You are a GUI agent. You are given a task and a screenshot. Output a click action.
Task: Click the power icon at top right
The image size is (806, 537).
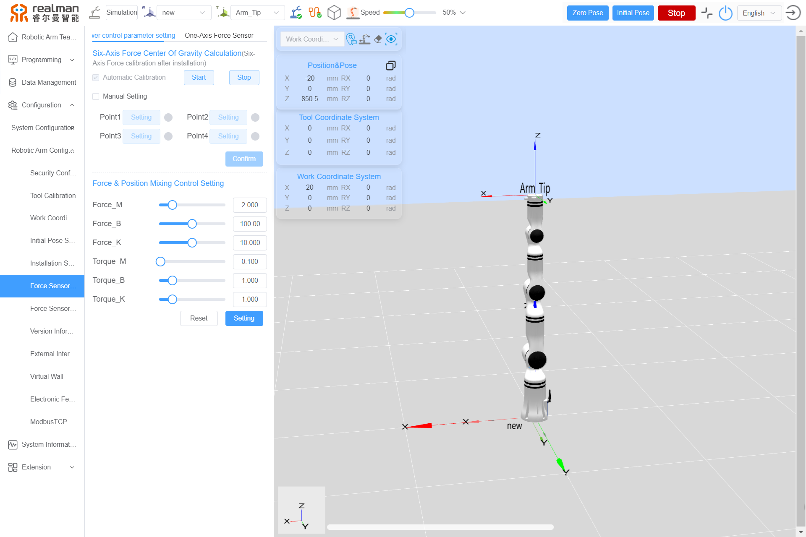coord(726,13)
